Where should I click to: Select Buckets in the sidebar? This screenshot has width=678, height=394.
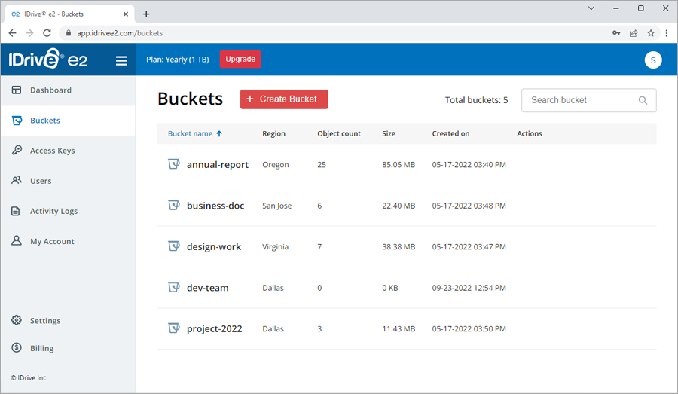(x=68, y=121)
